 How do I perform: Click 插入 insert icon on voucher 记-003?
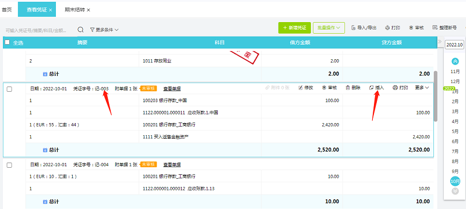tap(371, 88)
